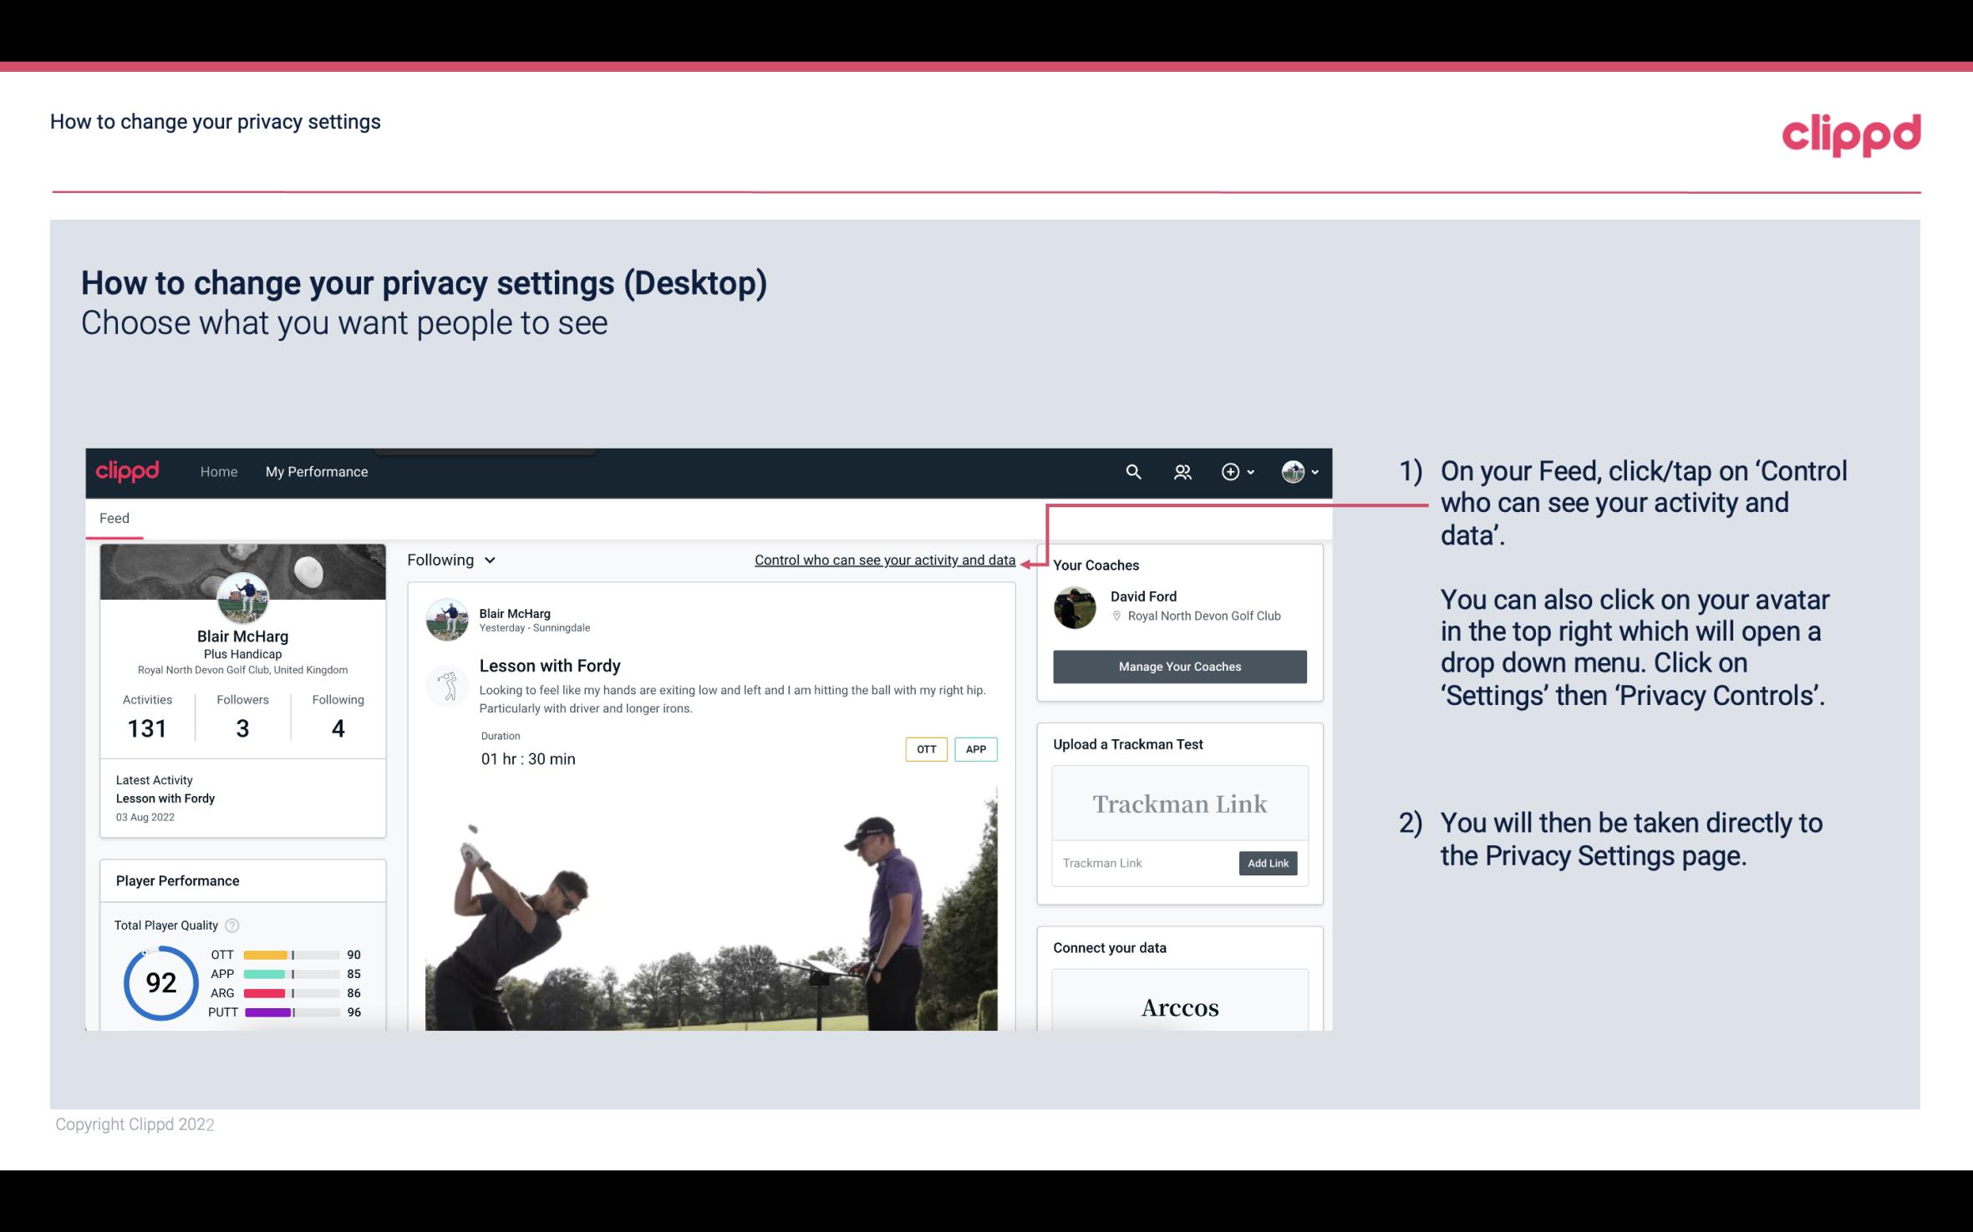Click the Manage Your Coaches button
Screen dimensions: 1973x1232
(1178, 664)
